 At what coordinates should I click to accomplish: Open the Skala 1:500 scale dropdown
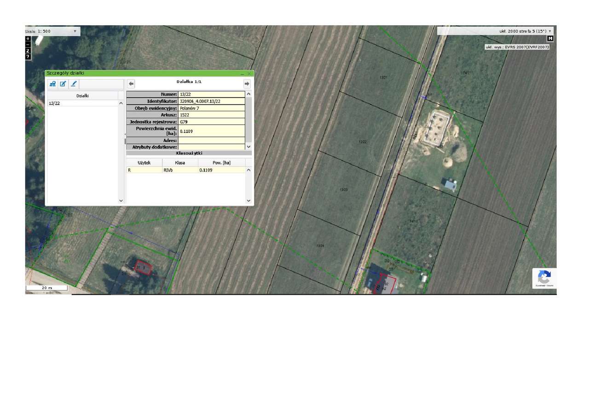click(52, 31)
